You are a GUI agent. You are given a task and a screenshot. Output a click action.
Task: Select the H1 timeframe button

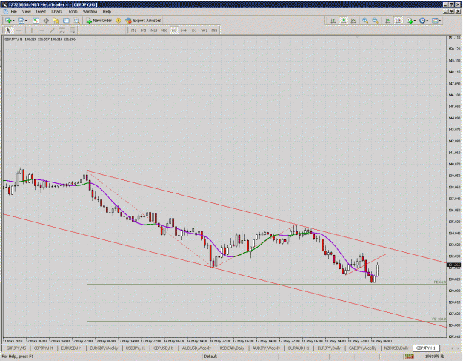[174, 30]
